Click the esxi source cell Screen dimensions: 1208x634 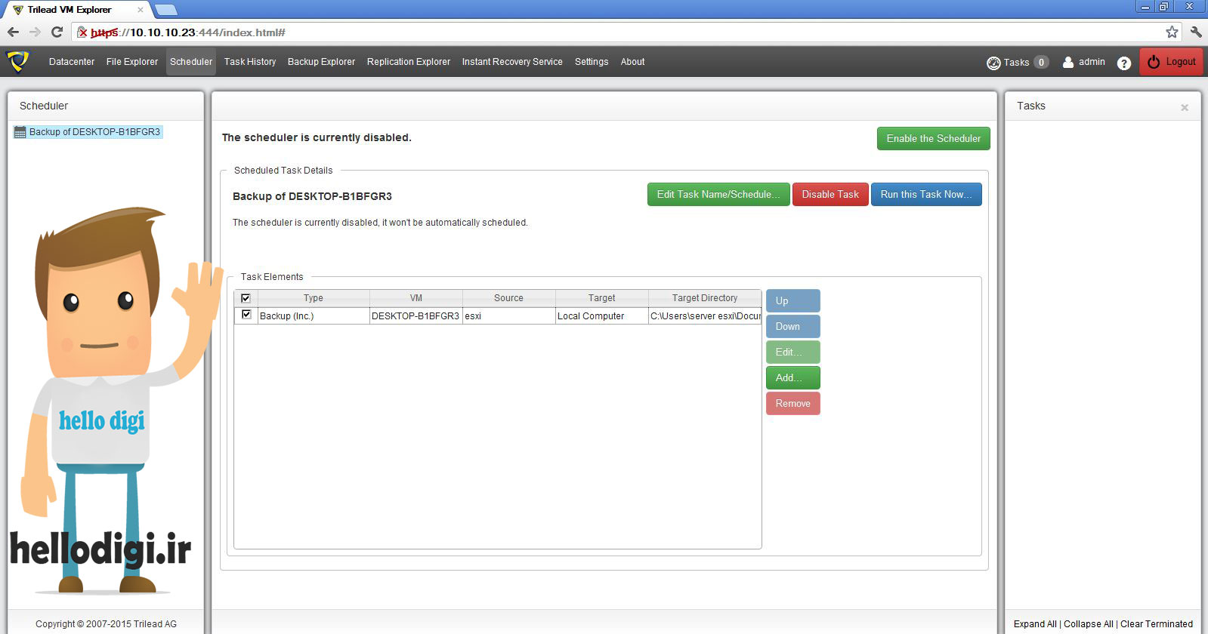pos(509,316)
